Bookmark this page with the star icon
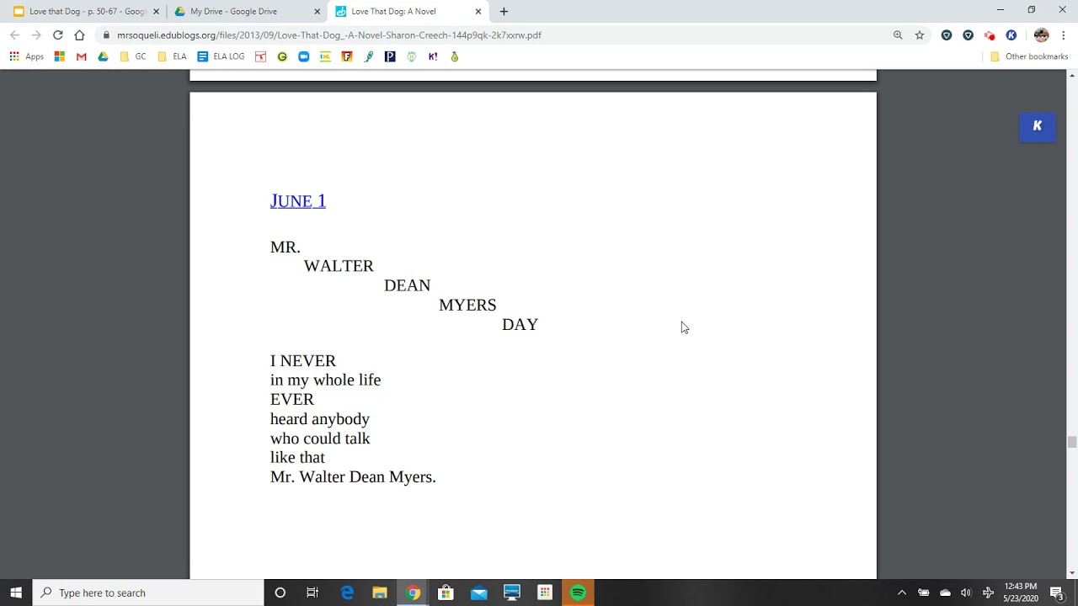Viewport: 1078px width, 606px height. click(x=920, y=35)
